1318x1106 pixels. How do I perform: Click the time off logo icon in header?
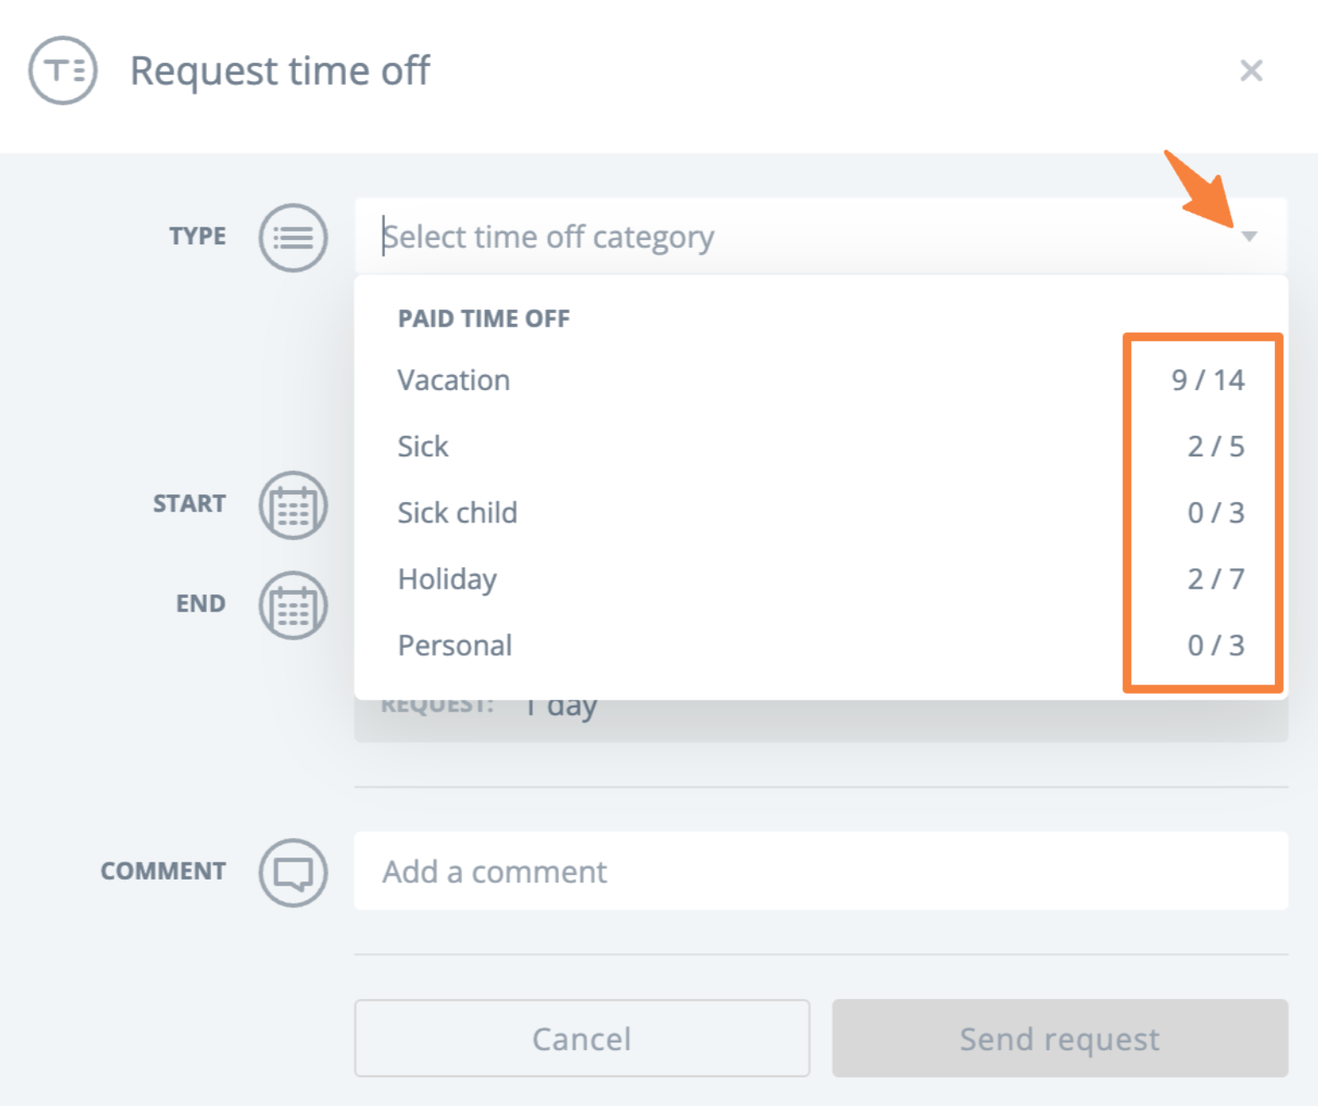[63, 70]
